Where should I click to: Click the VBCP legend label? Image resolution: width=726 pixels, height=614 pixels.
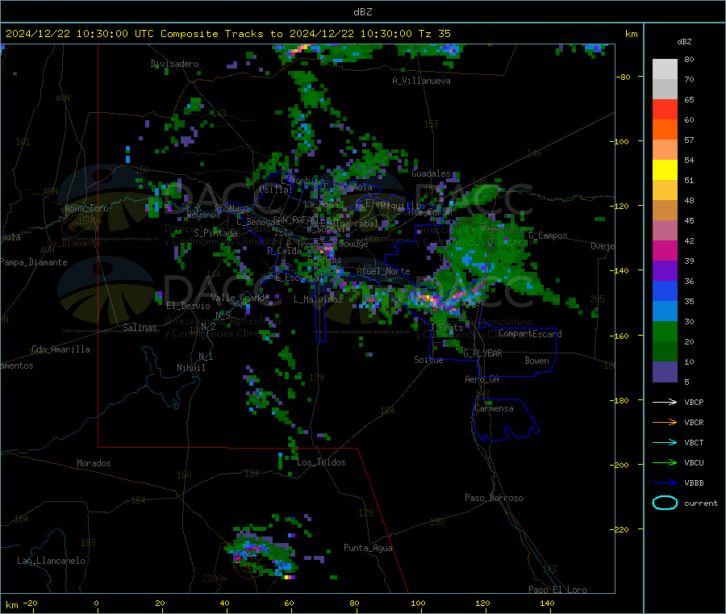pos(694,402)
